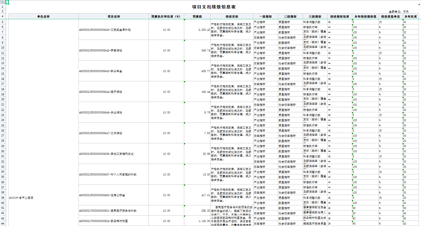Select the 住房公积金 project cell

click(x=100, y=195)
